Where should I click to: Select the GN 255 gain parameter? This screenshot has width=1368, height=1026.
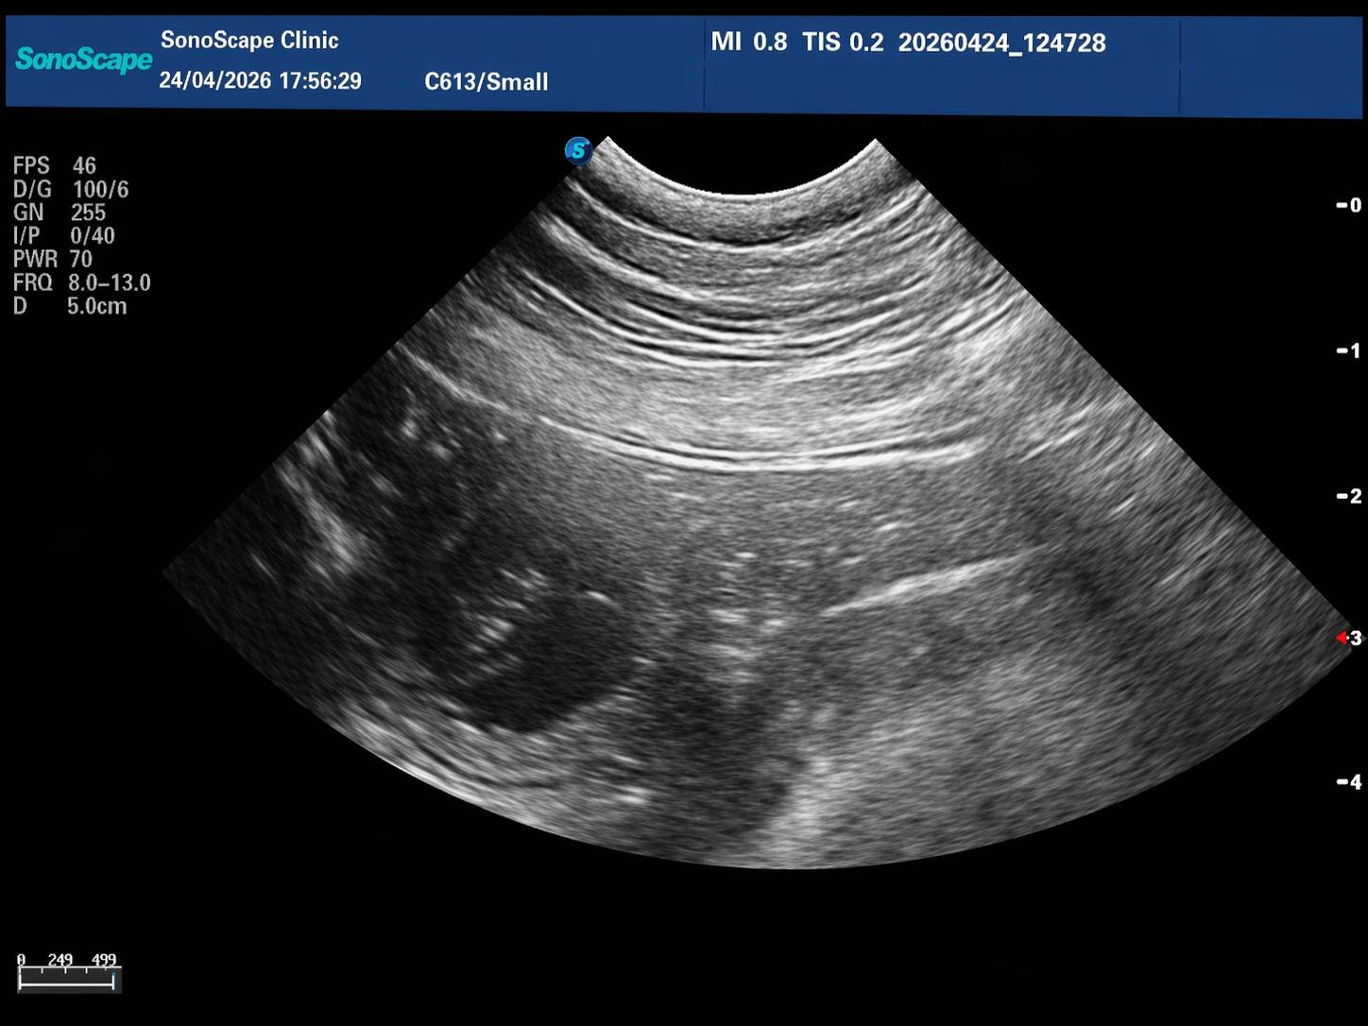(60, 213)
